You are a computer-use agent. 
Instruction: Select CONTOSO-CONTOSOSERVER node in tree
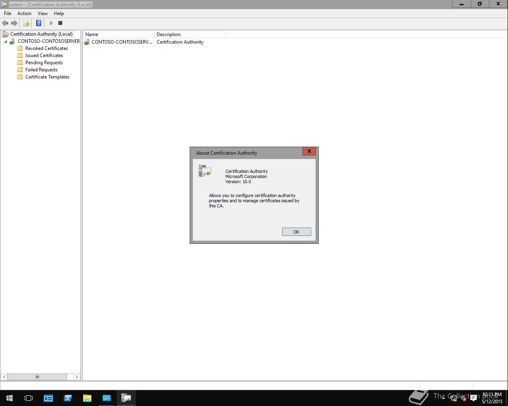48,41
